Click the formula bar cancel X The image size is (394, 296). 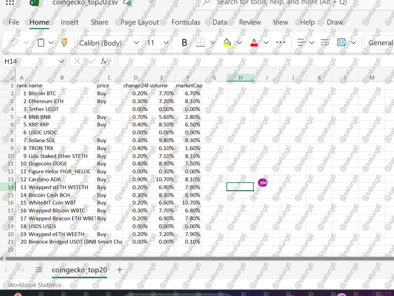point(77,61)
